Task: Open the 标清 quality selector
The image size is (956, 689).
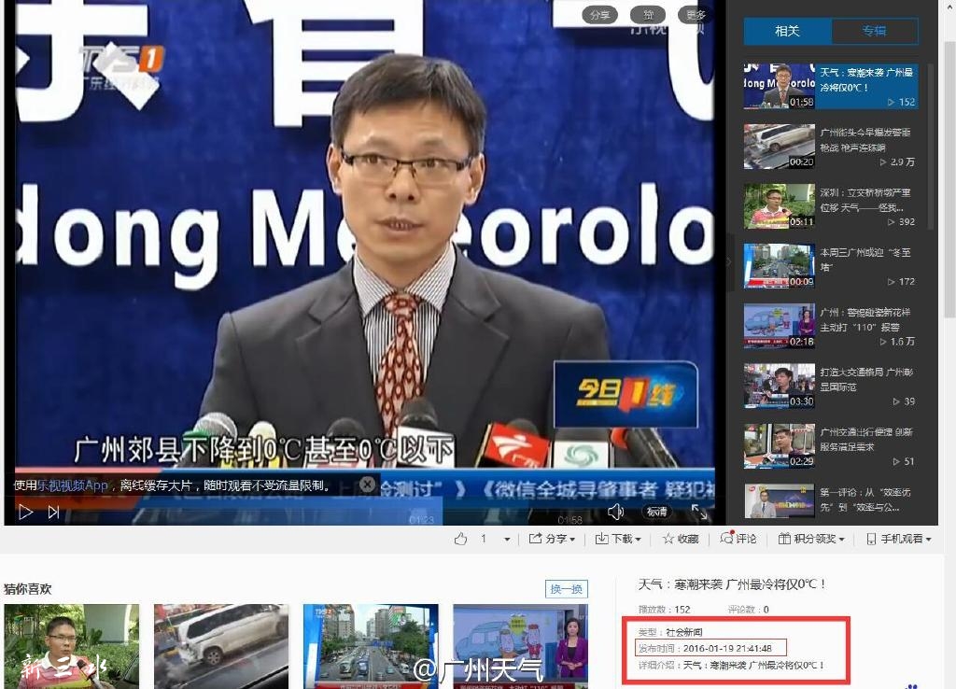Action: point(656,512)
